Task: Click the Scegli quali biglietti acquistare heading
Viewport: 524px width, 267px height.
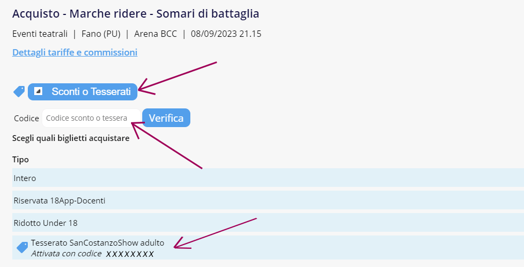Action: click(x=71, y=138)
